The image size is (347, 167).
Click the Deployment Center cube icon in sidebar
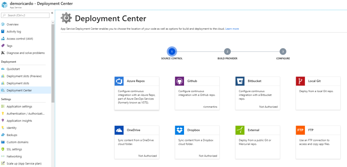[3, 90]
